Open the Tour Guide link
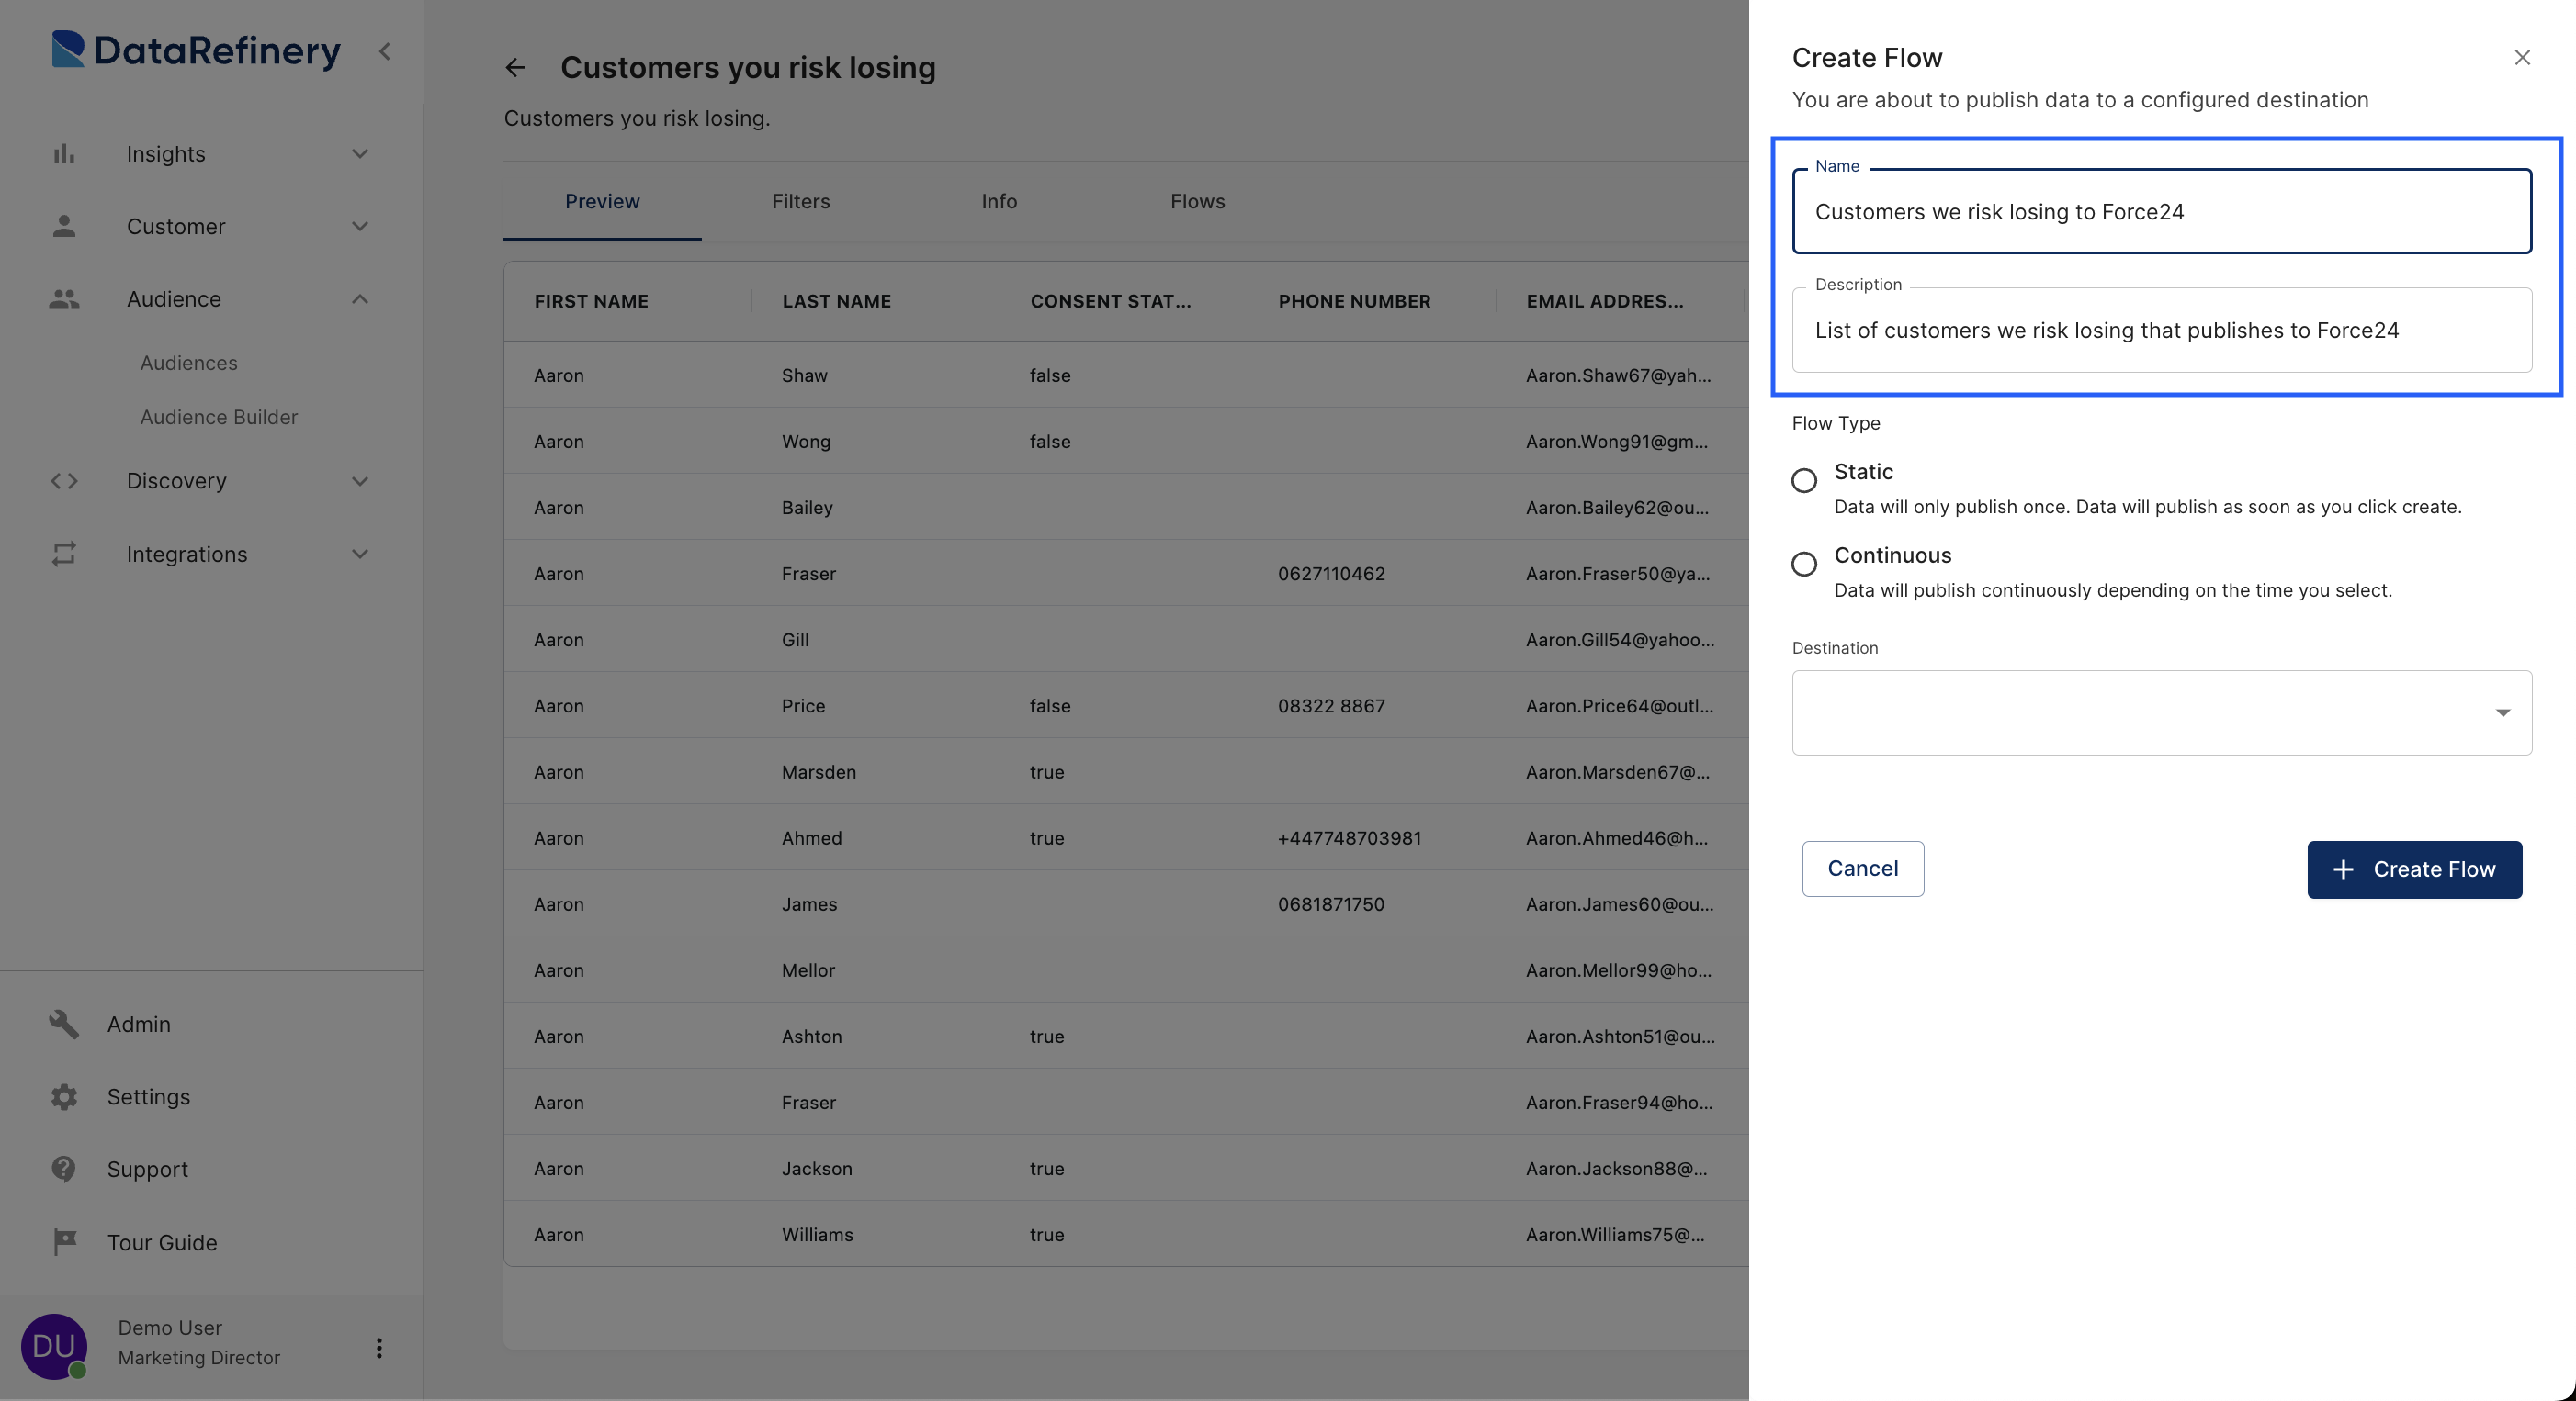This screenshot has width=2576, height=1401. pyautogui.click(x=162, y=1242)
